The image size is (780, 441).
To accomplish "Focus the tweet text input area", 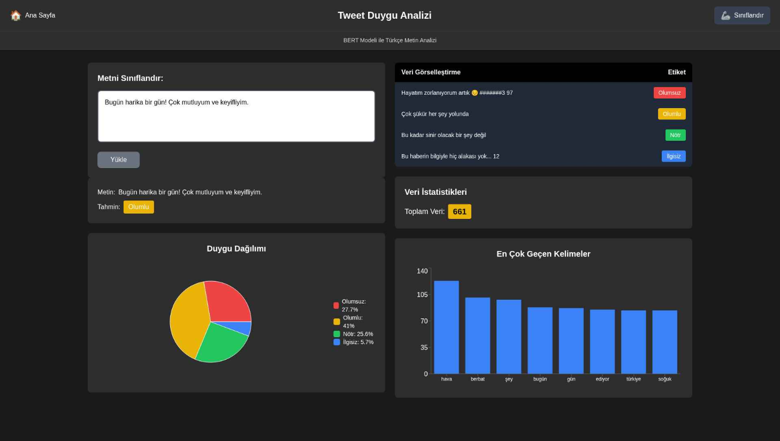I will coord(236,116).
